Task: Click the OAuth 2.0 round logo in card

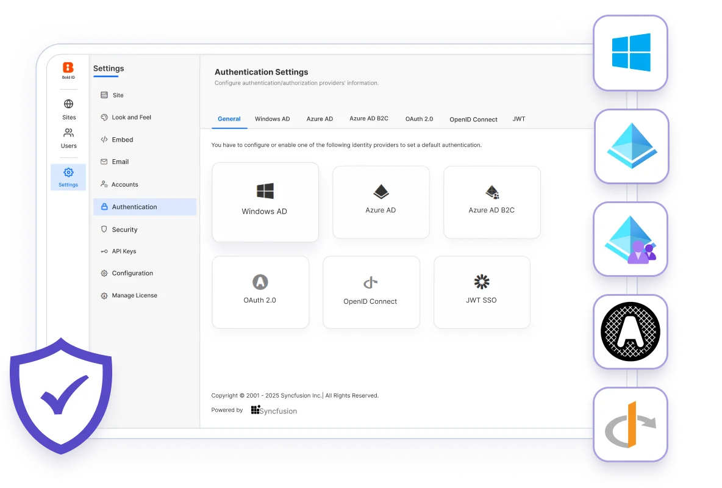Action: click(x=260, y=282)
